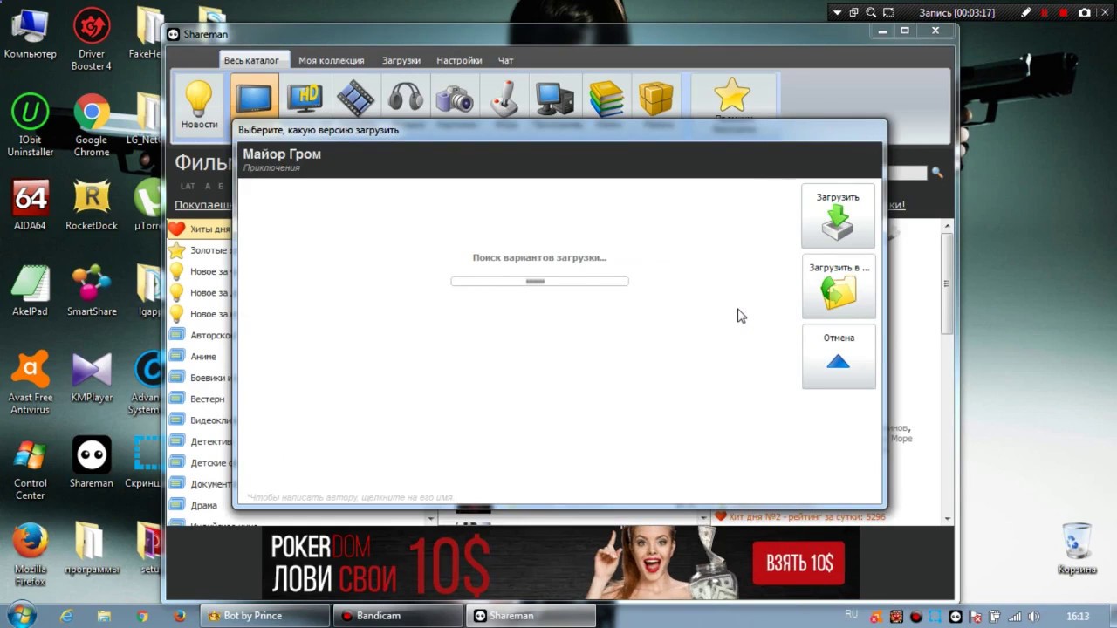This screenshot has width=1117, height=628.
Task: Open Bandicam toolbar dropdown arrow
Action: (x=837, y=13)
